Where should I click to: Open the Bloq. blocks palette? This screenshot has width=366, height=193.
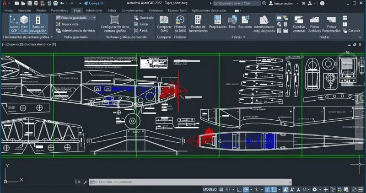pyautogui.click(x=232, y=22)
